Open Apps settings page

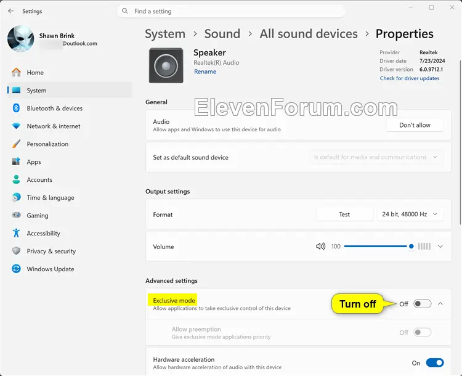coord(70,162)
